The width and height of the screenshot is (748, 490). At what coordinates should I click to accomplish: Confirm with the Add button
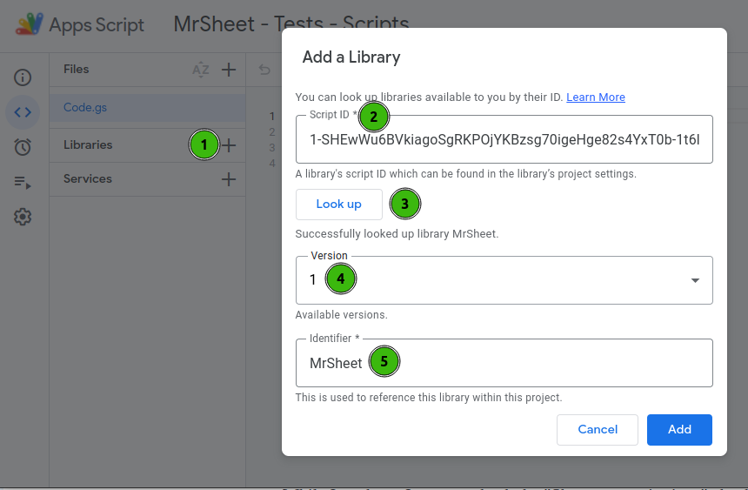(x=679, y=429)
